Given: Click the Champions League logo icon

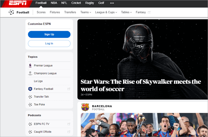Looking at the screenshot, I should tap(30, 73).
